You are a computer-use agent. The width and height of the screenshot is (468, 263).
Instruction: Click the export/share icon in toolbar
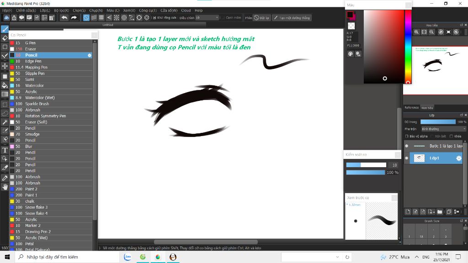pyautogui.click(x=14, y=18)
